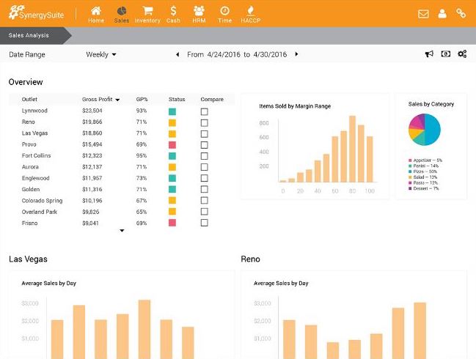
Task: Check the Compare box for Lynnwood
Action: [x=204, y=111]
